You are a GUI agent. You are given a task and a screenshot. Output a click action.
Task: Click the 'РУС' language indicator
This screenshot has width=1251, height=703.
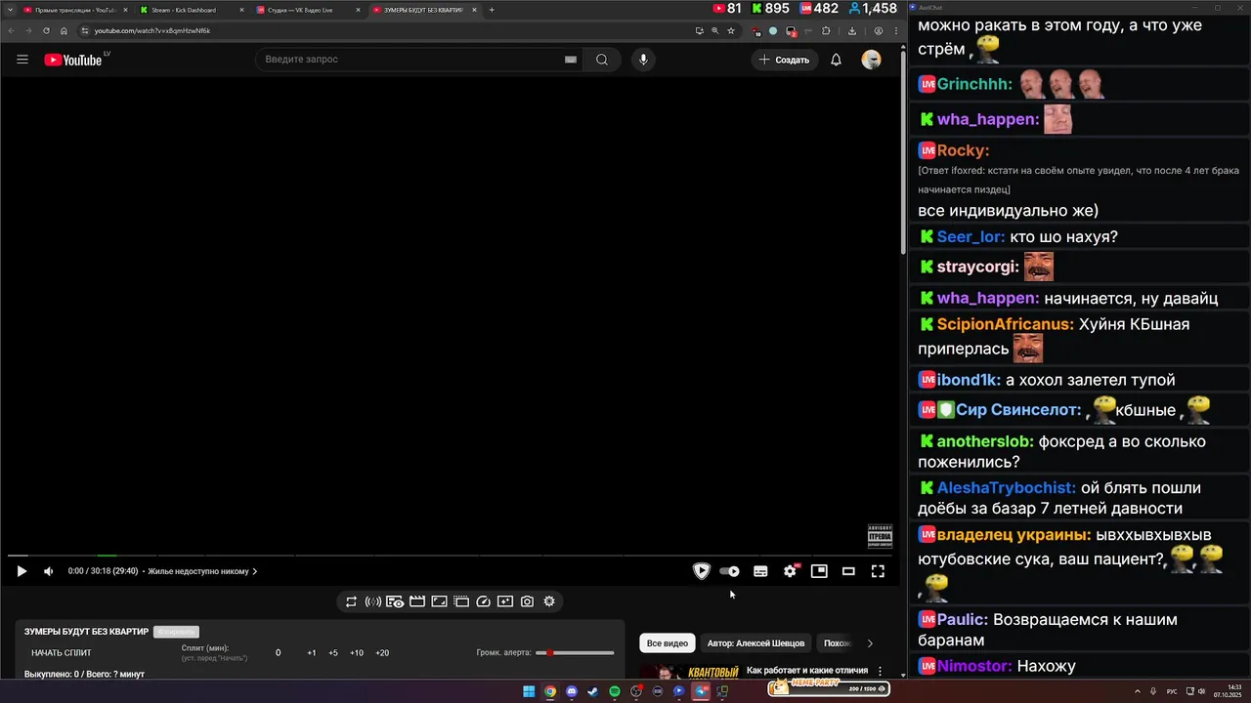coord(1172,691)
